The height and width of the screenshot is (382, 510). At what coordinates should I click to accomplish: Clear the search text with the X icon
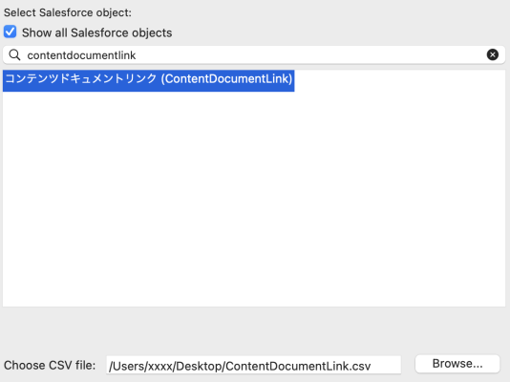point(493,54)
